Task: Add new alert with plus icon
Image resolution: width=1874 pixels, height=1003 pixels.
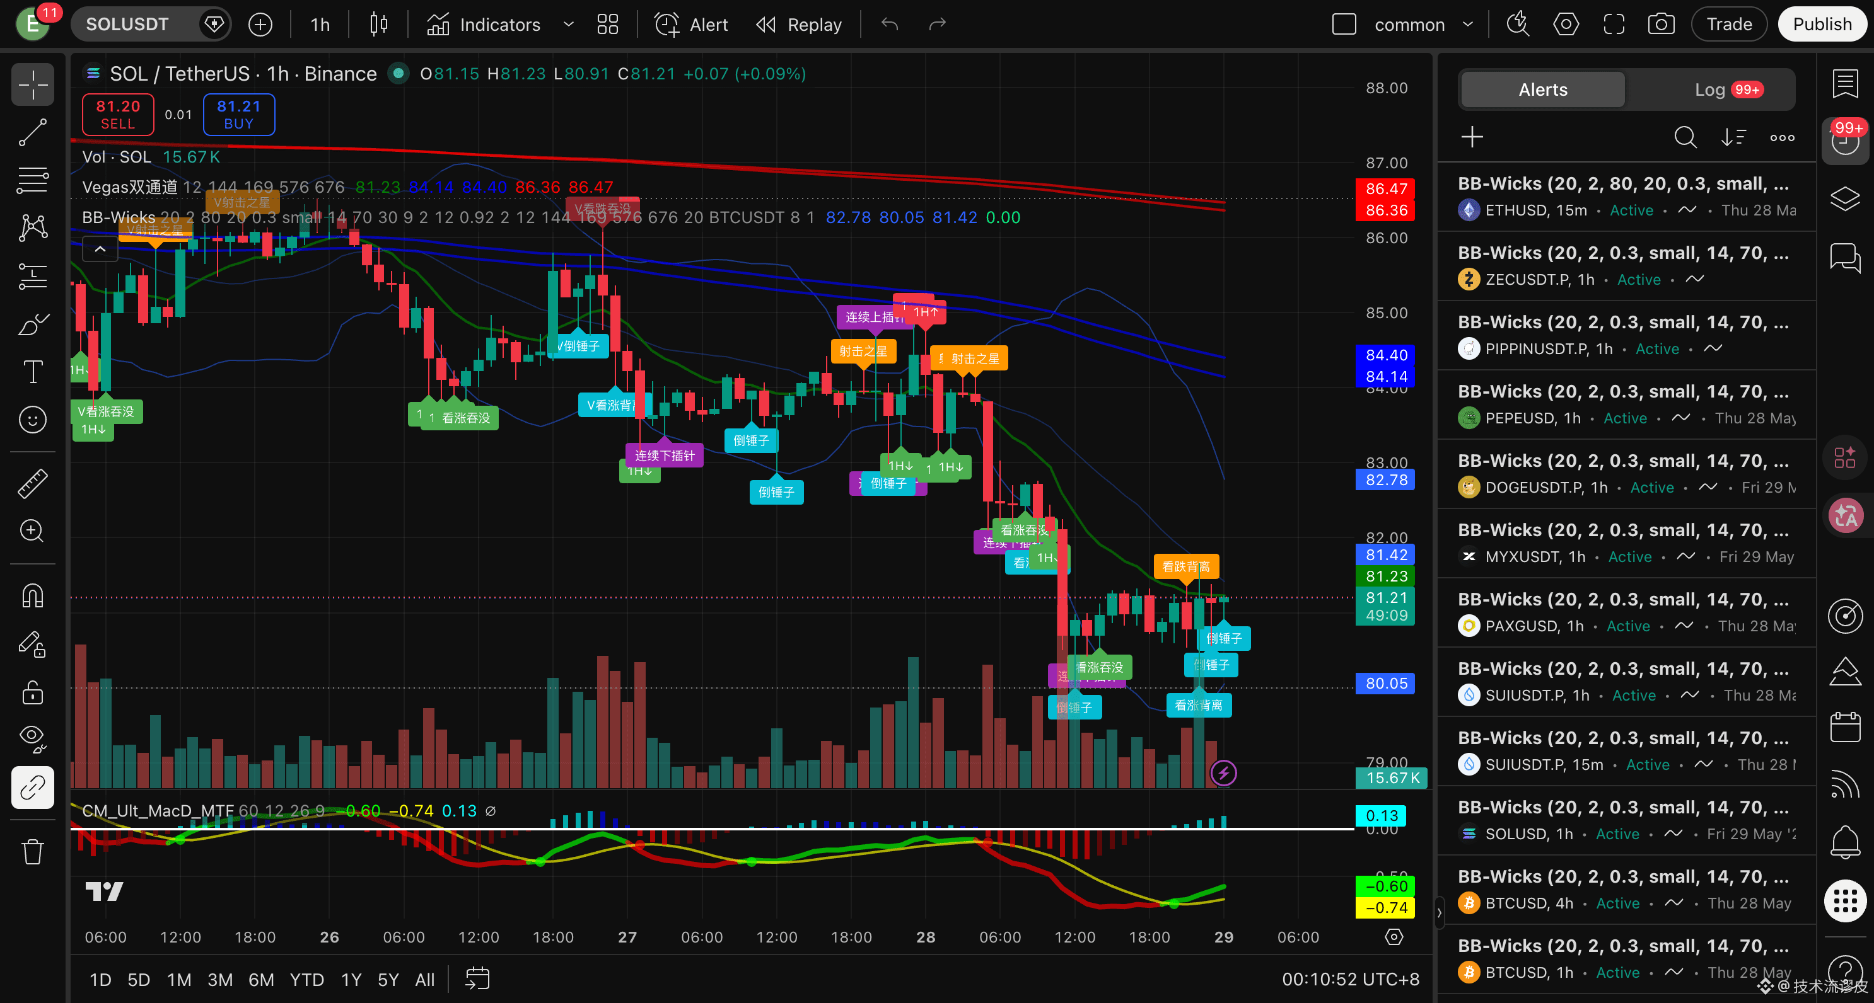Action: [x=1472, y=137]
